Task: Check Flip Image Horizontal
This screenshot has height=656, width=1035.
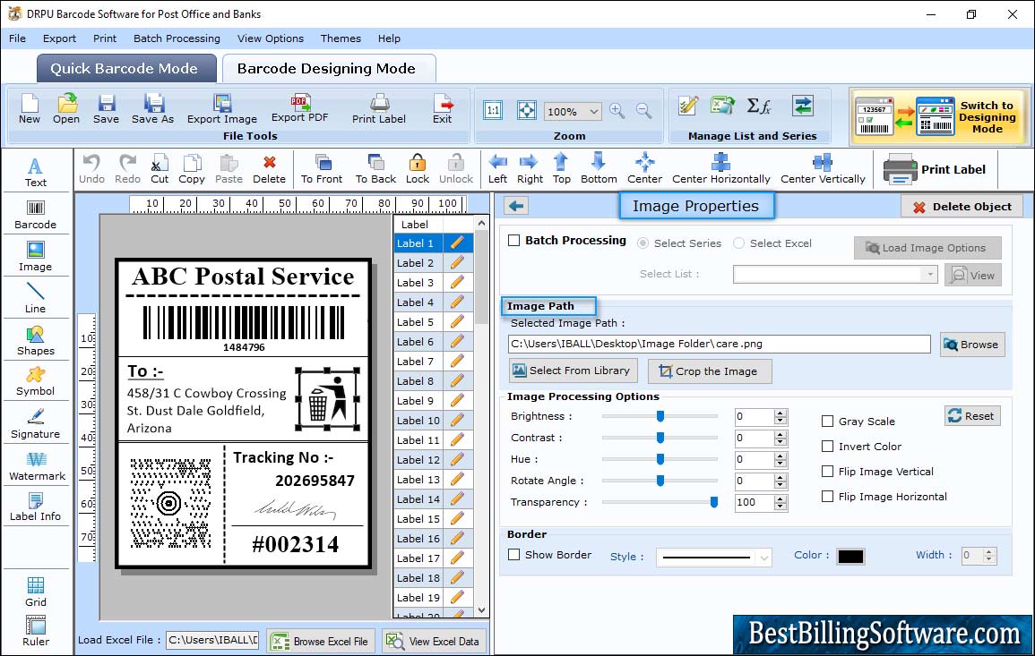Action: coord(827,497)
